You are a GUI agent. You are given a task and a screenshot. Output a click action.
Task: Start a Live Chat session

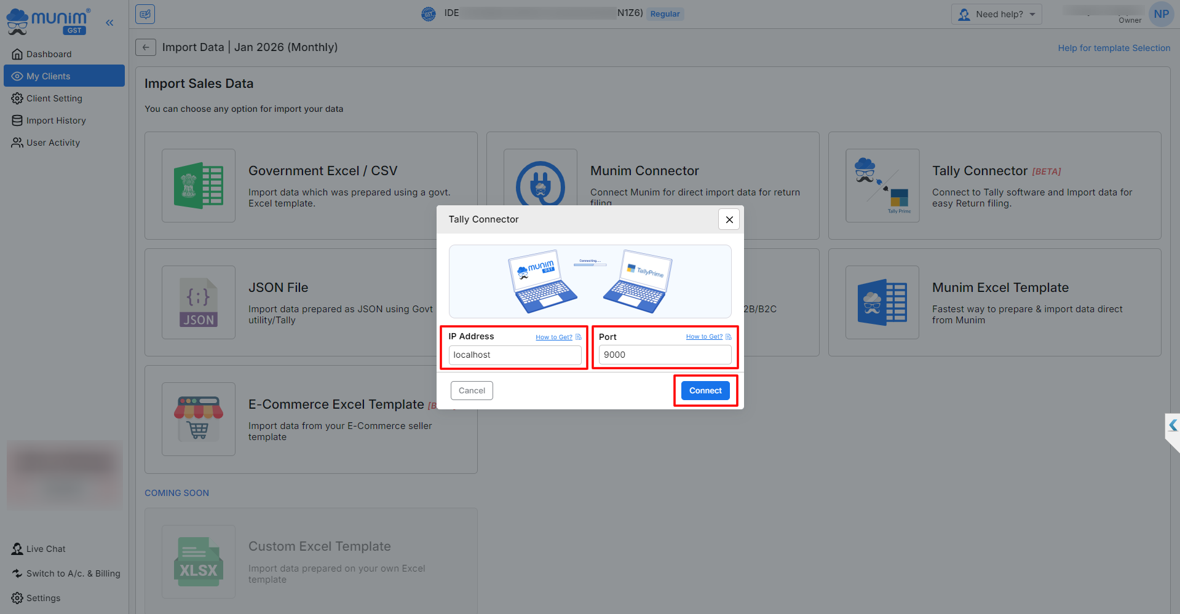(46, 549)
